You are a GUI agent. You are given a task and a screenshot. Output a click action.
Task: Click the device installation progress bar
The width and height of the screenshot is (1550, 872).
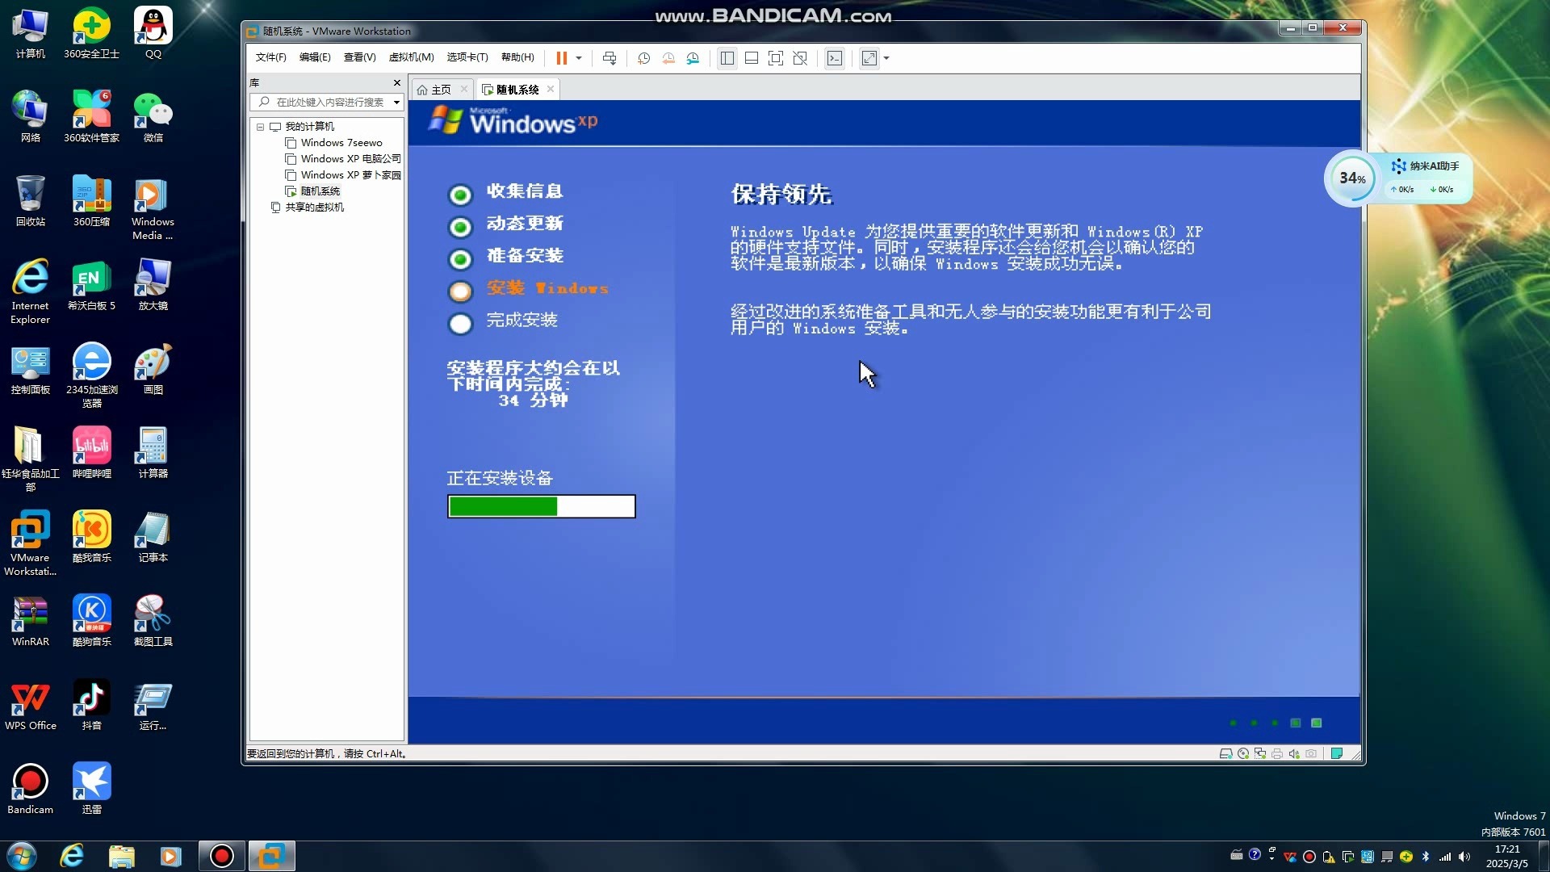tap(542, 506)
